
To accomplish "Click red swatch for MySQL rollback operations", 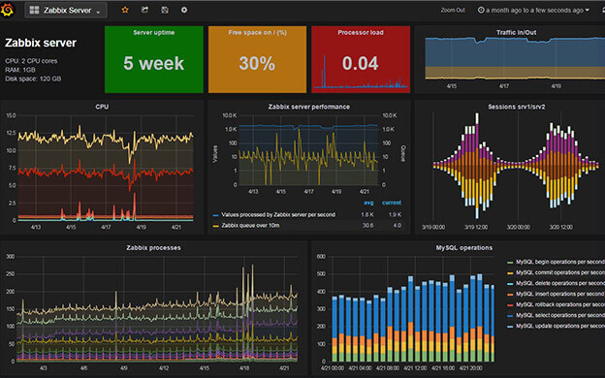I will click(x=510, y=305).
